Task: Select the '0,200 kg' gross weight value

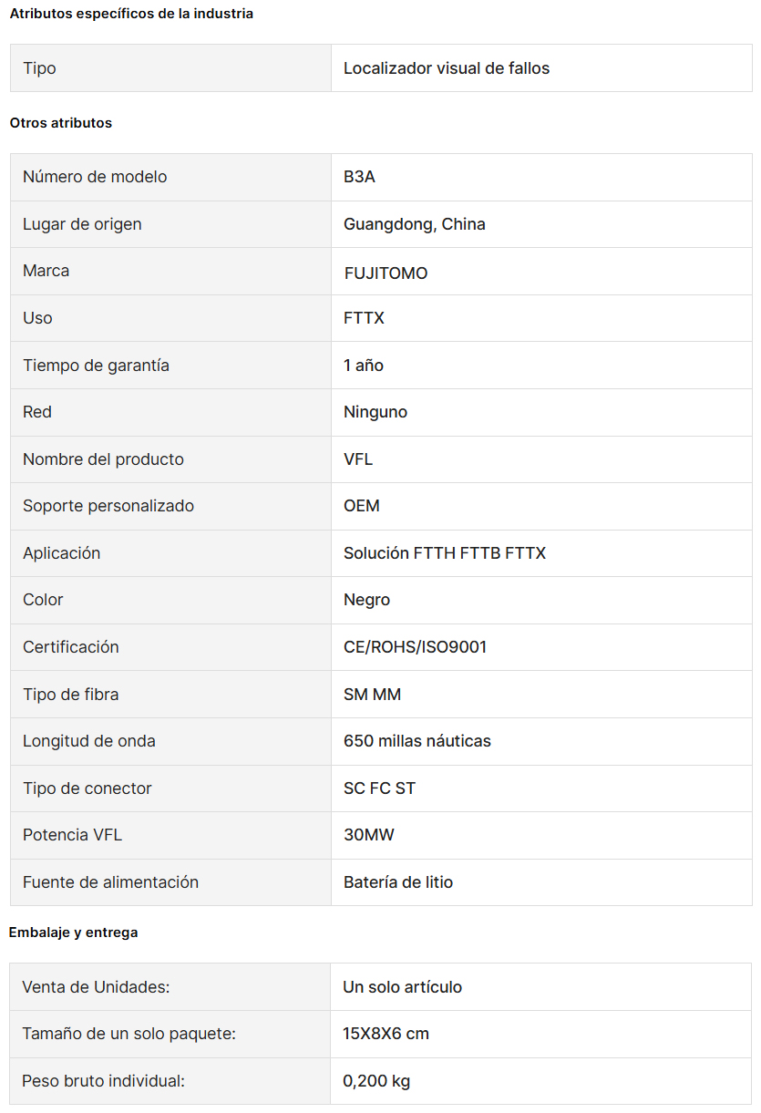Action: 376,1081
